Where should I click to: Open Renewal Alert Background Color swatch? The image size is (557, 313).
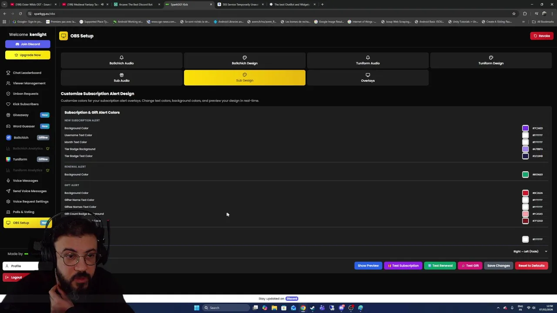[x=525, y=174]
